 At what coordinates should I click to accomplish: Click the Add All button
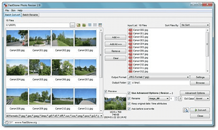coord(115,44)
